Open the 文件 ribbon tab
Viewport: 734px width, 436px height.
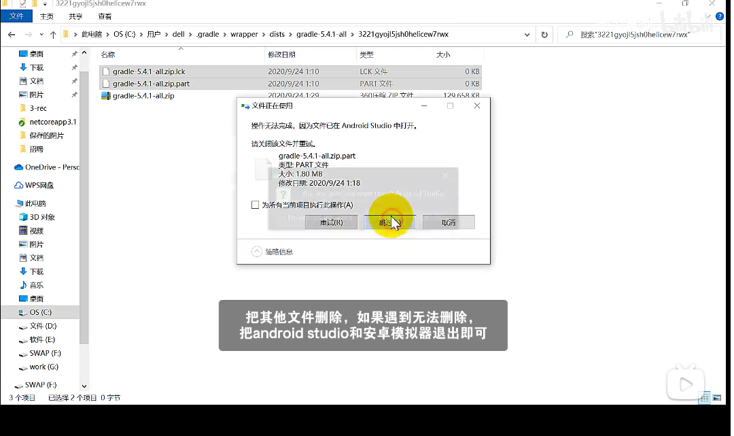[x=16, y=16]
